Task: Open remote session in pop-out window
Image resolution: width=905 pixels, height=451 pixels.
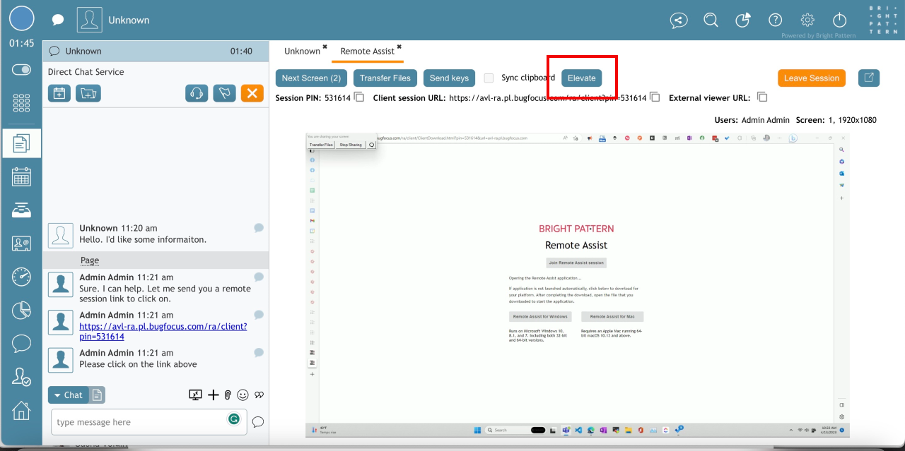Action: coord(869,78)
